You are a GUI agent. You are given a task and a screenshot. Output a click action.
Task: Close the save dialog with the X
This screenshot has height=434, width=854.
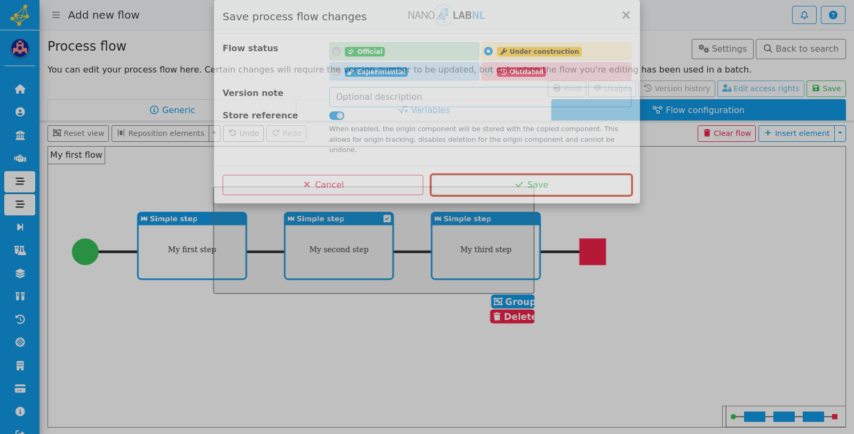click(626, 15)
